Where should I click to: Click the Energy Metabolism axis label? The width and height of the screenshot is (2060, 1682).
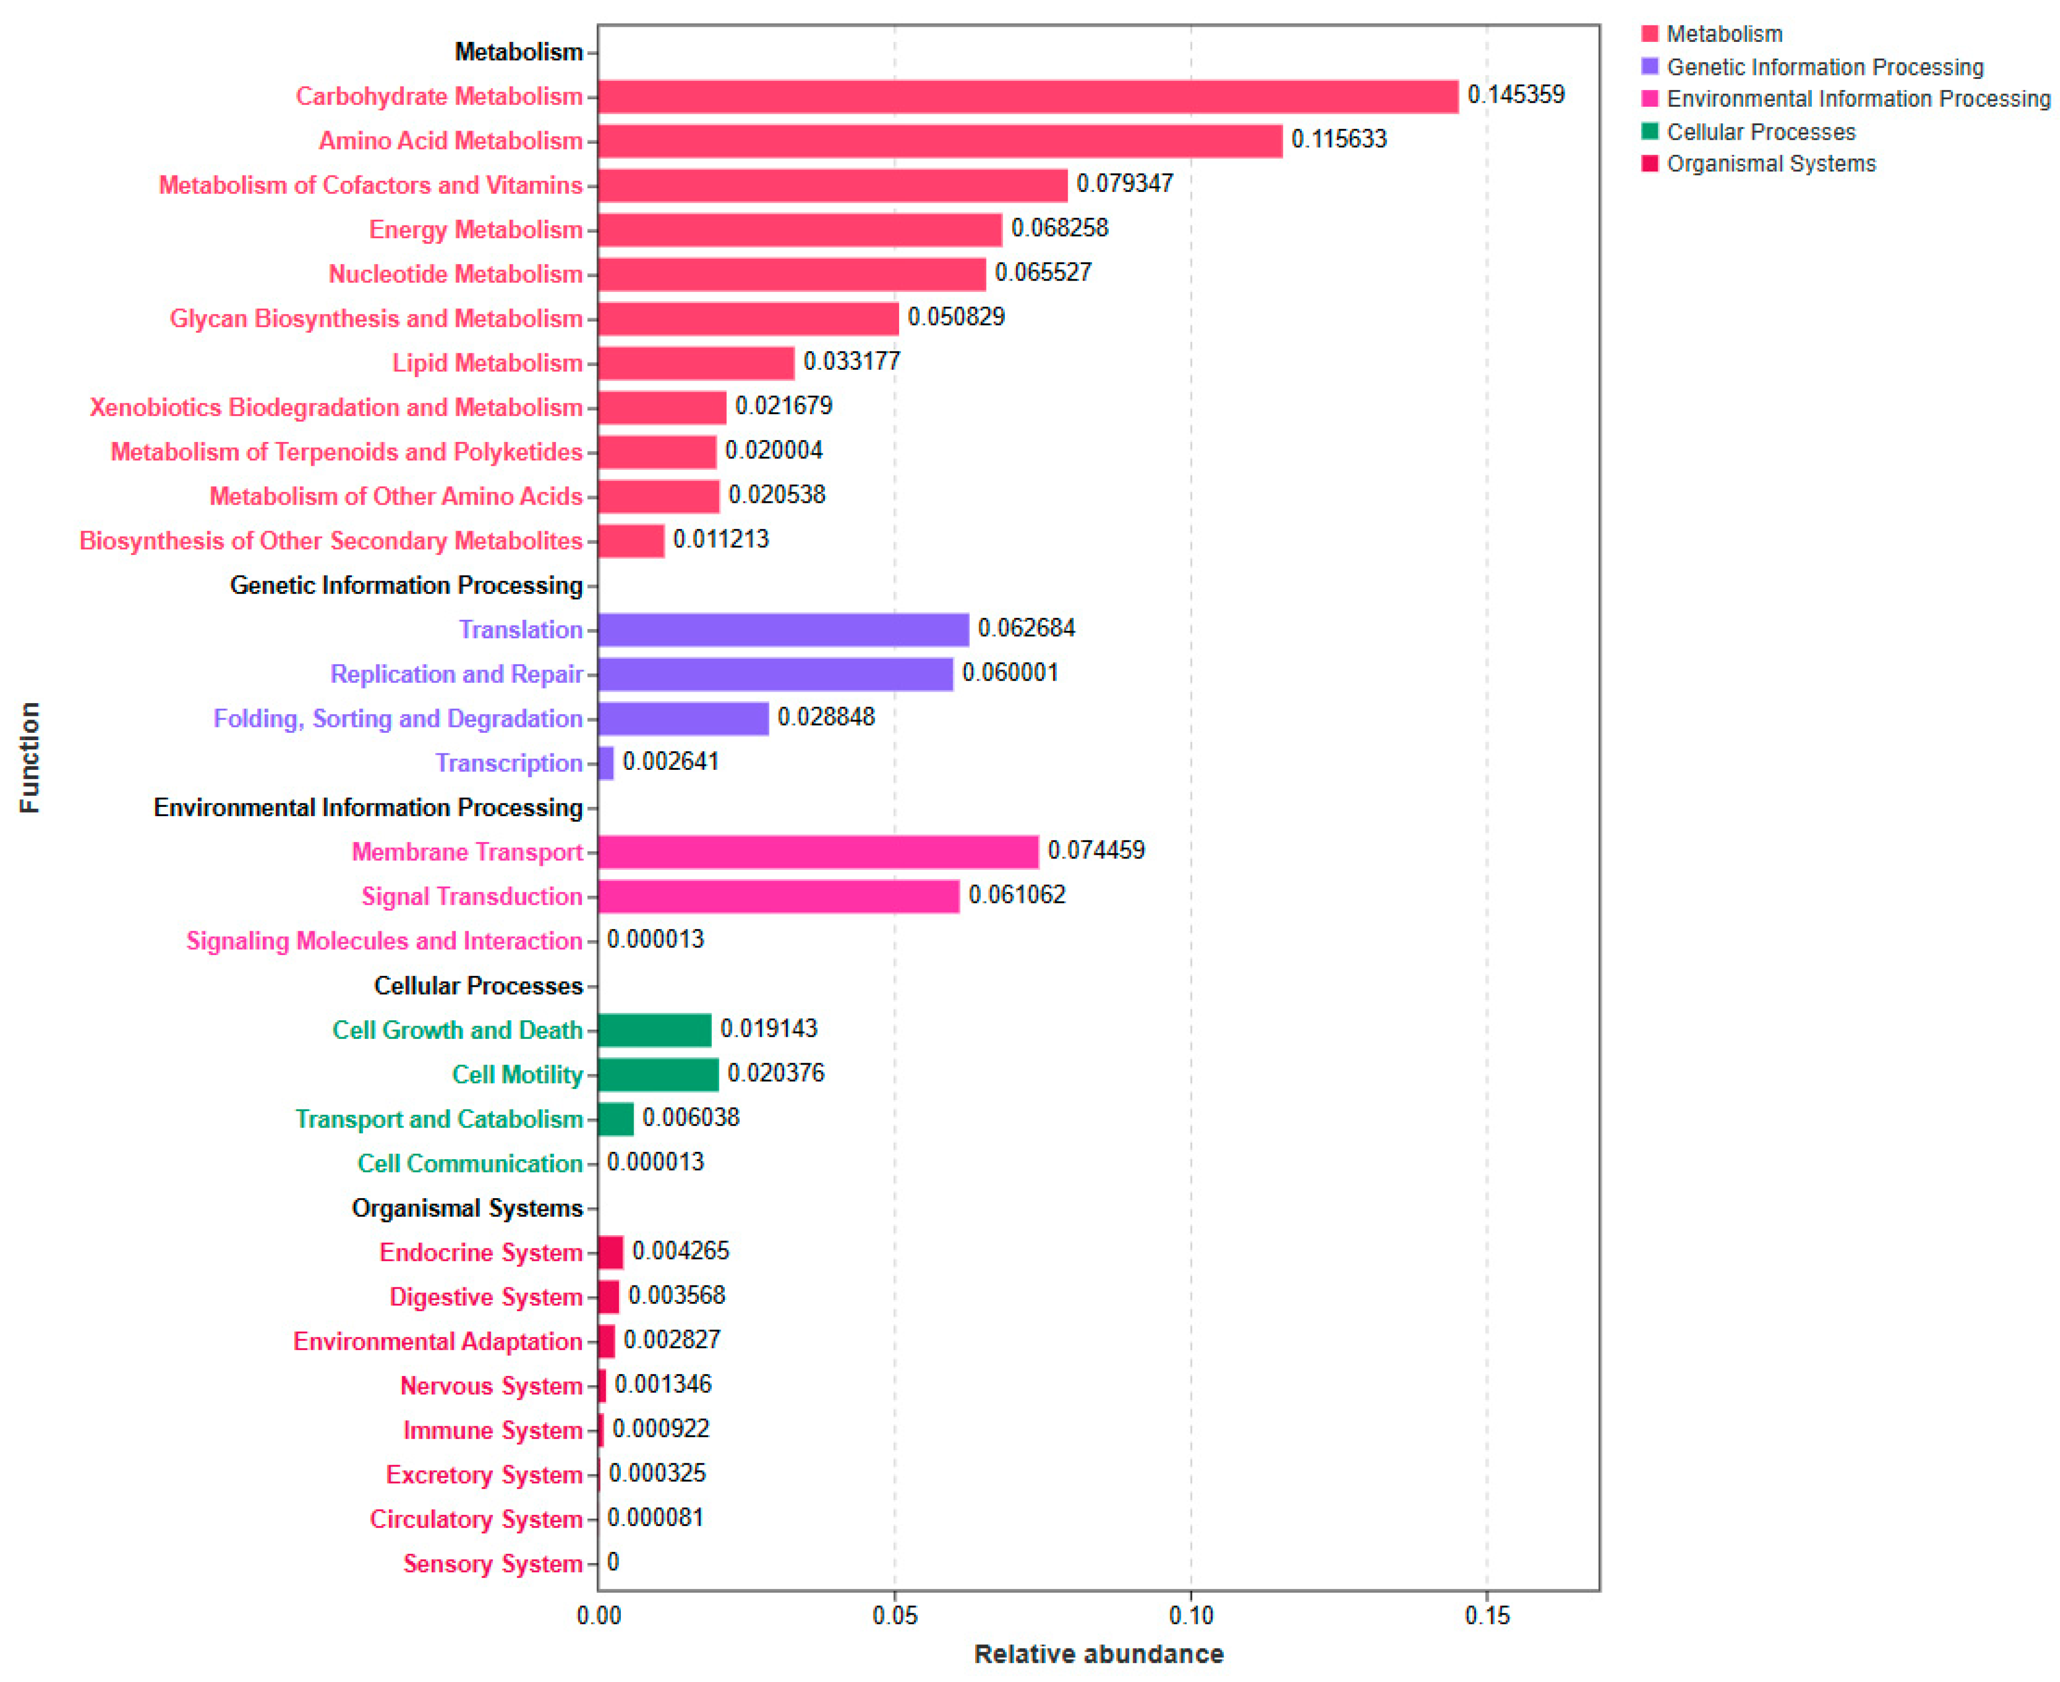tap(475, 230)
